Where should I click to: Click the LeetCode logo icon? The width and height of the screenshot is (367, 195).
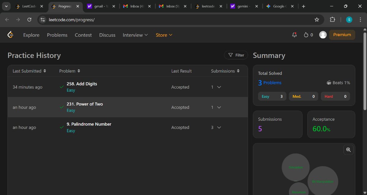click(x=10, y=35)
